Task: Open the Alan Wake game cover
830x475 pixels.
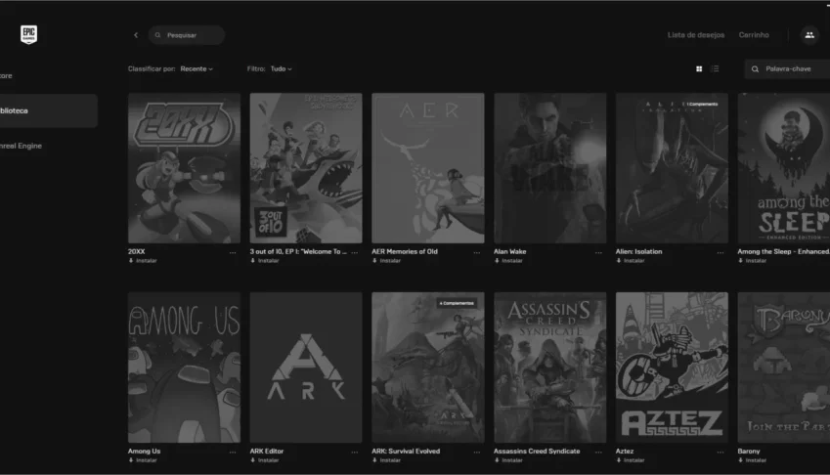Action: click(550, 168)
